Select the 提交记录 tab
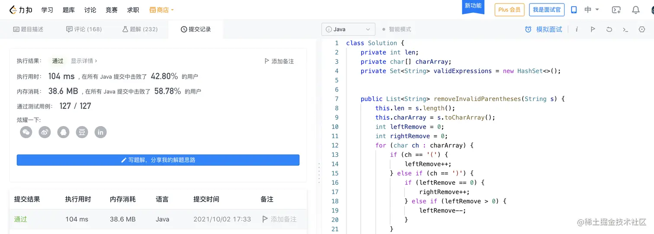Screen dimensions: 654x234 (196, 29)
